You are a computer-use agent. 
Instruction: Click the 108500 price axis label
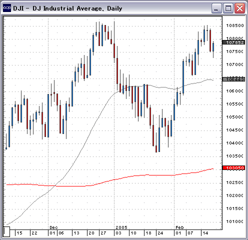pyautogui.click(x=234, y=25)
